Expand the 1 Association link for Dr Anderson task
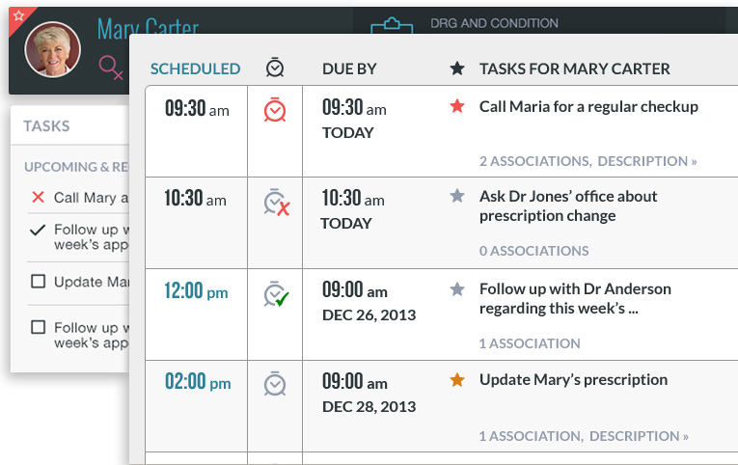 click(530, 343)
